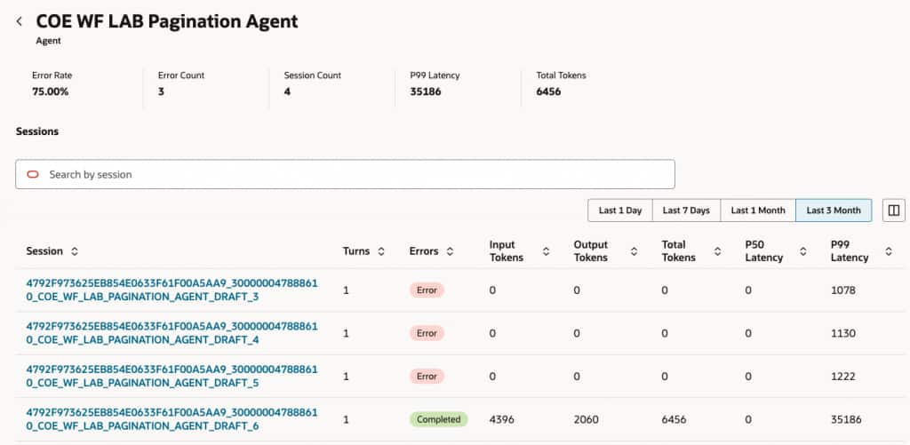Sort by Output Tokens column arrows
The height and width of the screenshot is (445, 910).
(x=634, y=251)
